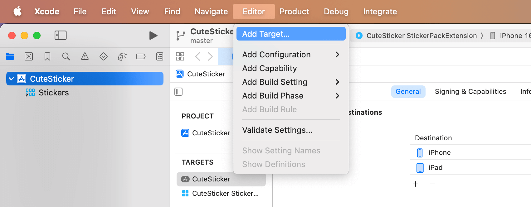Screen dimensions: 531x207
Task: Collapse the CuteSticker project tree
Action: 11,79
